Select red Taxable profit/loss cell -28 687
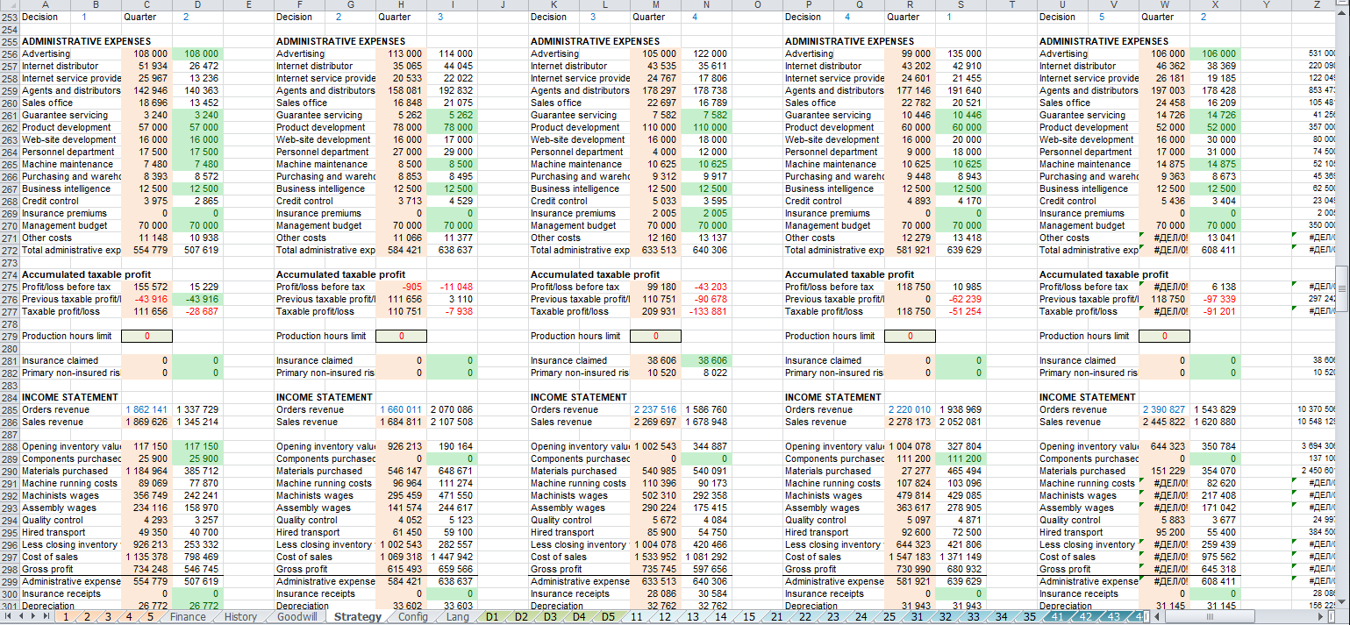 [197, 311]
